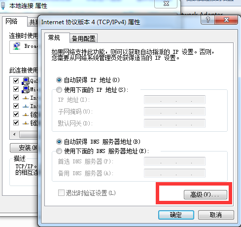Cancel with the 取消 button

216,215
